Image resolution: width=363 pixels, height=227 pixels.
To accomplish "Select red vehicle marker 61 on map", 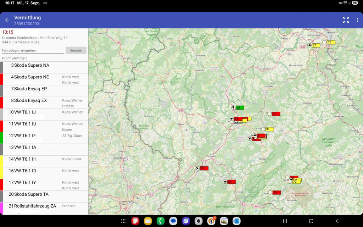I will pyautogui.click(x=276, y=114).
